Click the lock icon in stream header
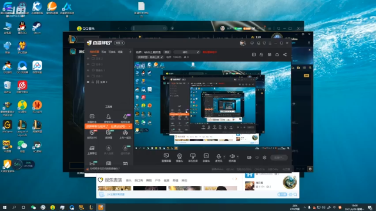 pyautogui.click(x=261, y=55)
